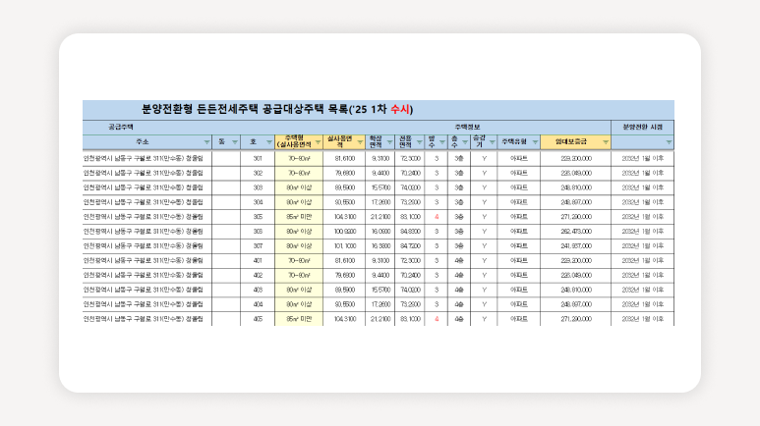
Task: Select the deposit cell 262,475,000
Action: click(575, 232)
